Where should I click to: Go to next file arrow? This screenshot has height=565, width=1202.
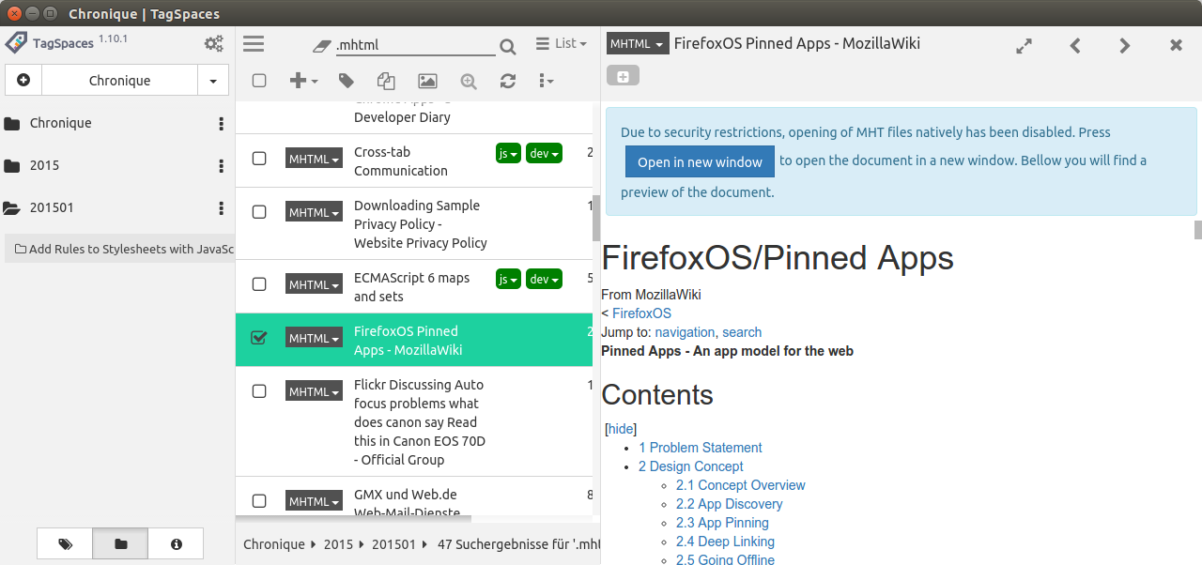(x=1125, y=45)
